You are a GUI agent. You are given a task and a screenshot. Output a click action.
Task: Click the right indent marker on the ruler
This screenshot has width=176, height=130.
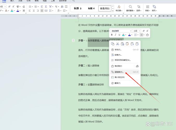point(159,17)
